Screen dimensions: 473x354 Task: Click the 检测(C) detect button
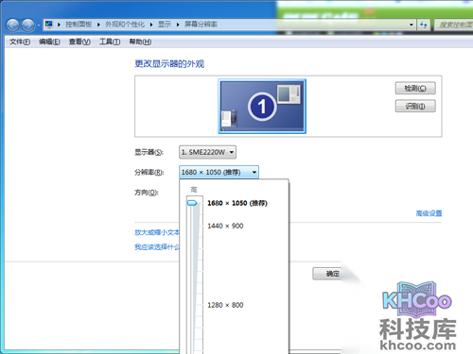pos(415,88)
